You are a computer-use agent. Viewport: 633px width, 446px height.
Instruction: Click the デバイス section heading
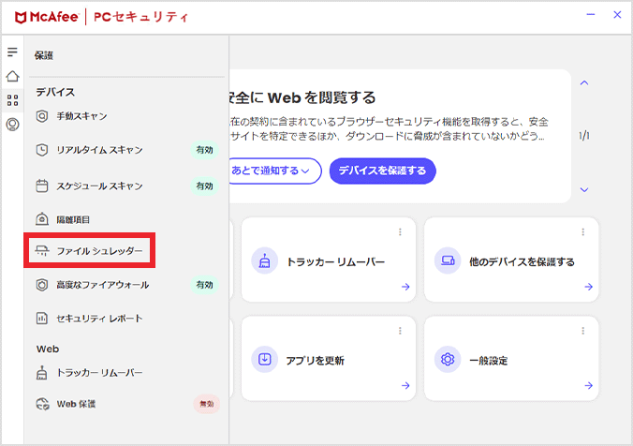(x=55, y=92)
